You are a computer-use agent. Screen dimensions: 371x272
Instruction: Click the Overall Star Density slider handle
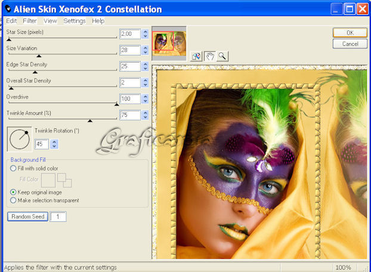11,88
